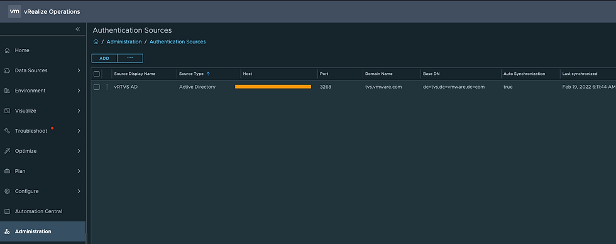Select the Administration menu item
Image resolution: width=616 pixels, height=244 pixels.
(x=43, y=231)
